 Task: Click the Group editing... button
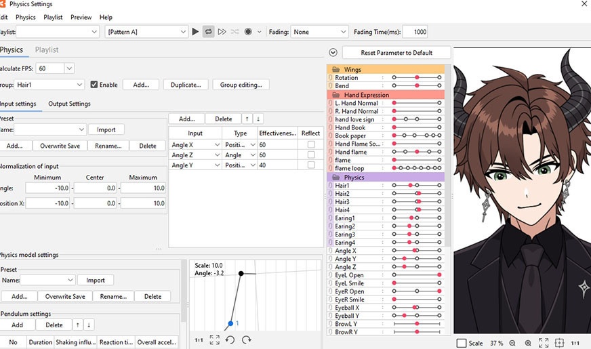pos(241,85)
